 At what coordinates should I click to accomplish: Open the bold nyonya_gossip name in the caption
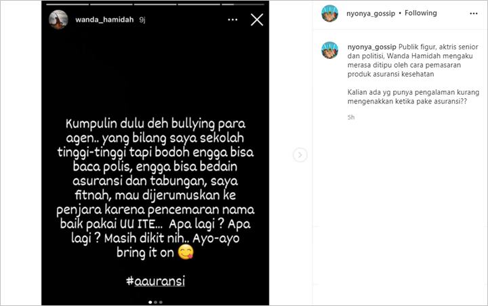pyautogui.click(x=372, y=47)
